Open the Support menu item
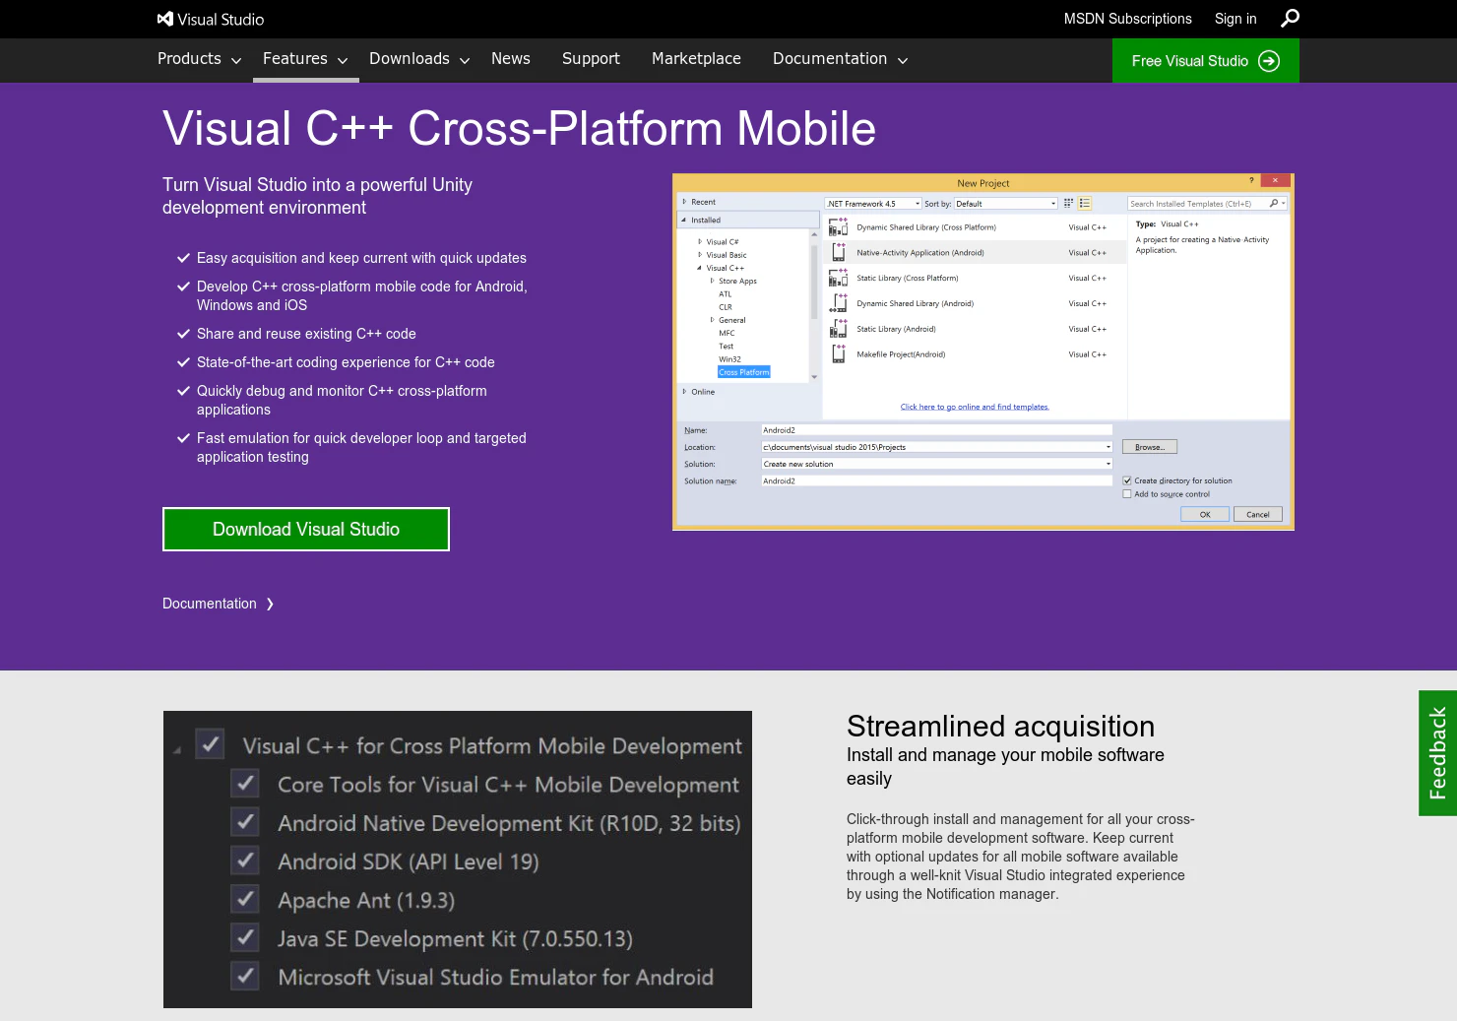Viewport: 1457px width, 1021px height. [x=591, y=59]
